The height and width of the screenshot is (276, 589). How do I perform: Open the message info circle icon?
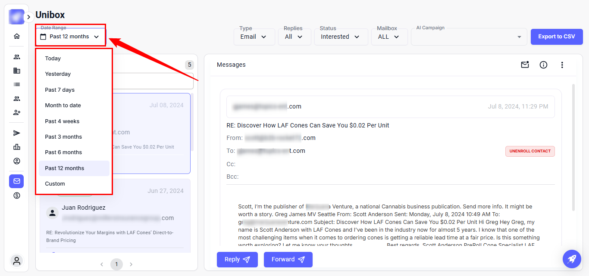pos(543,65)
